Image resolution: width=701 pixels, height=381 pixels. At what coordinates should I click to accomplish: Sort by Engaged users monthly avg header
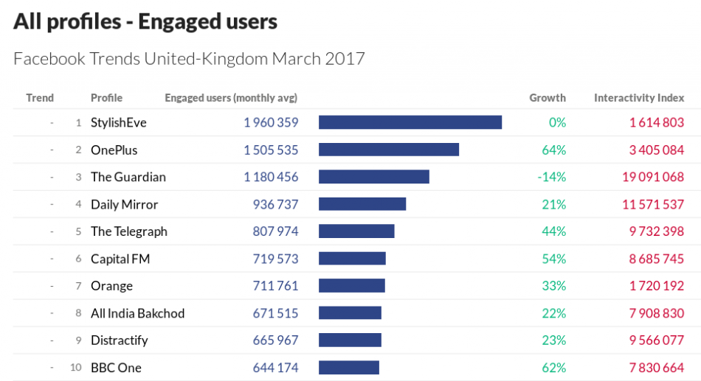coord(230,98)
